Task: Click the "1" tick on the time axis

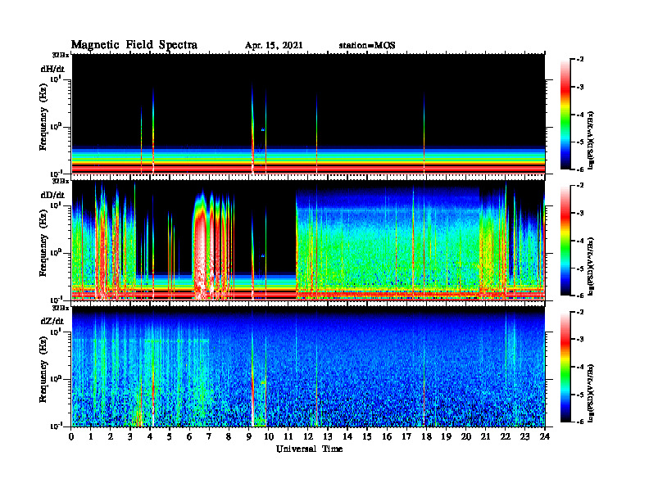Action: [x=91, y=436]
